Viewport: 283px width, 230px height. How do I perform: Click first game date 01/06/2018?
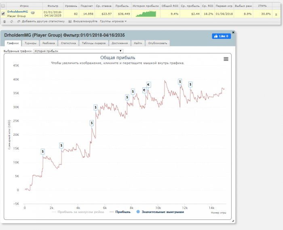(x=224, y=14)
